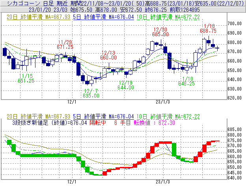Click the 630.00 price axis label
Image resolution: width=246 pixels, height=187 pixels.
pyautogui.click(x=235, y=89)
